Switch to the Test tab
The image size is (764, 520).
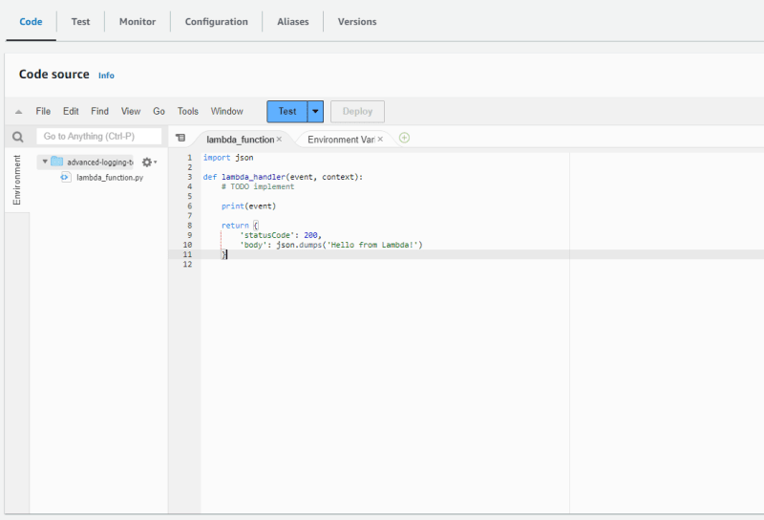(x=80, y=21)
